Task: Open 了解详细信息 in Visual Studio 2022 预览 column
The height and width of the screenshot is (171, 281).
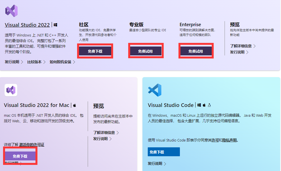Action: pos(243,46)
